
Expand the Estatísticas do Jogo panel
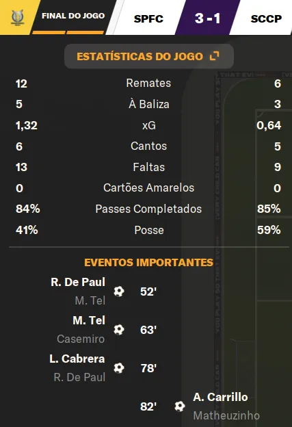149,56
